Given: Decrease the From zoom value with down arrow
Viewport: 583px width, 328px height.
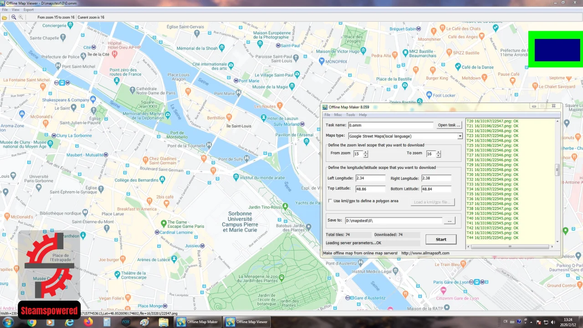Looking at the screenshot, I should click(x=365, y=156).
